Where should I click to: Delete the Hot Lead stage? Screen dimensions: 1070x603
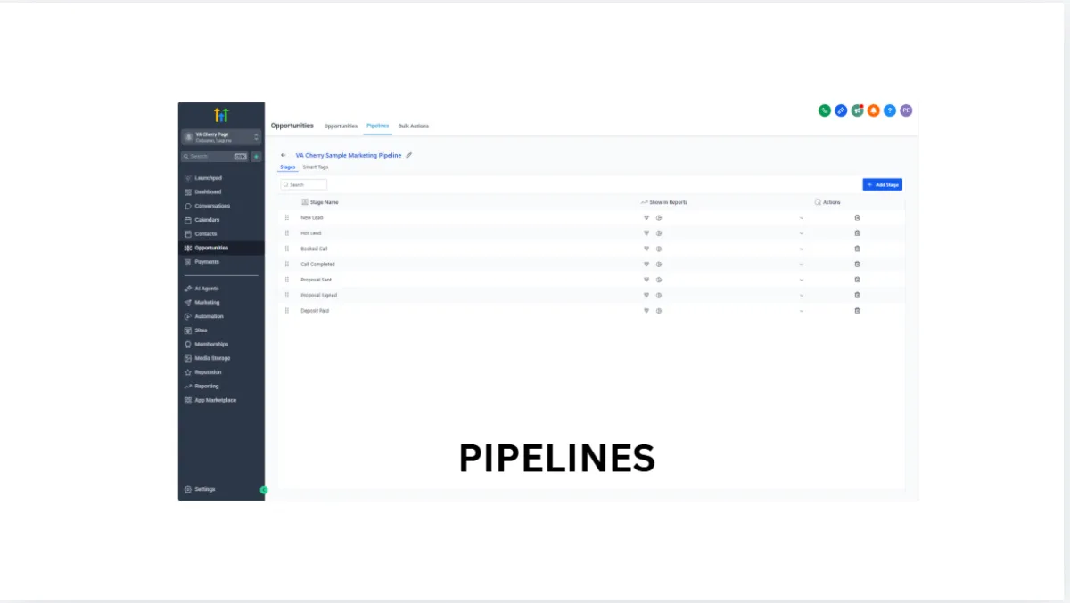tap(857, 233)
